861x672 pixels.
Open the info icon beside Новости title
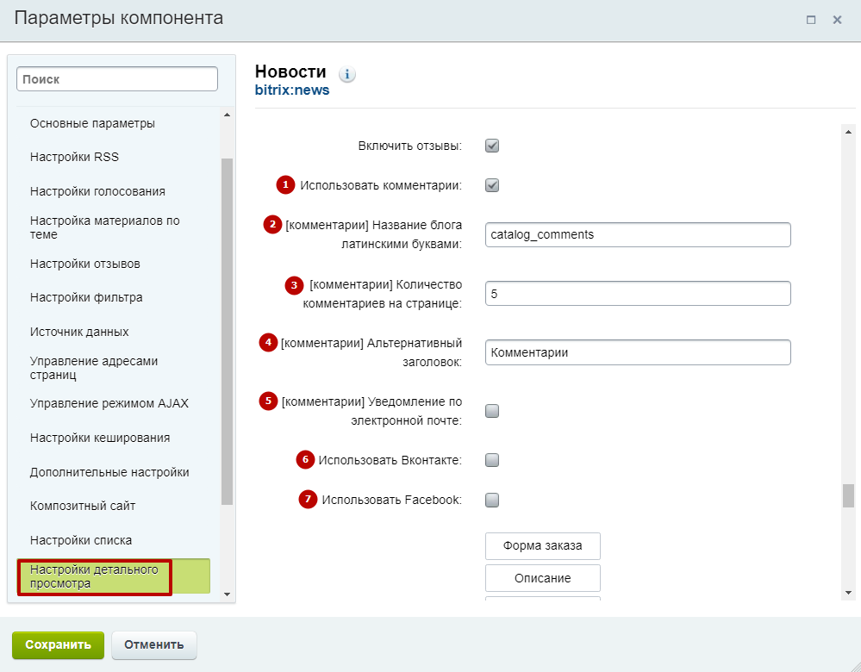[x=346, y=73]
